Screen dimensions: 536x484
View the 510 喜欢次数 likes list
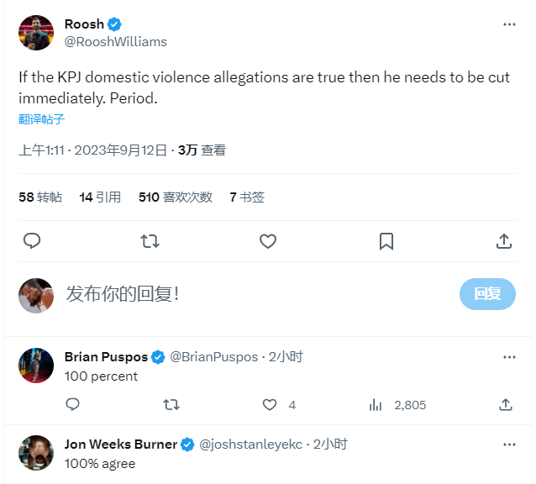pyautogui.click(x=177, y=197)
